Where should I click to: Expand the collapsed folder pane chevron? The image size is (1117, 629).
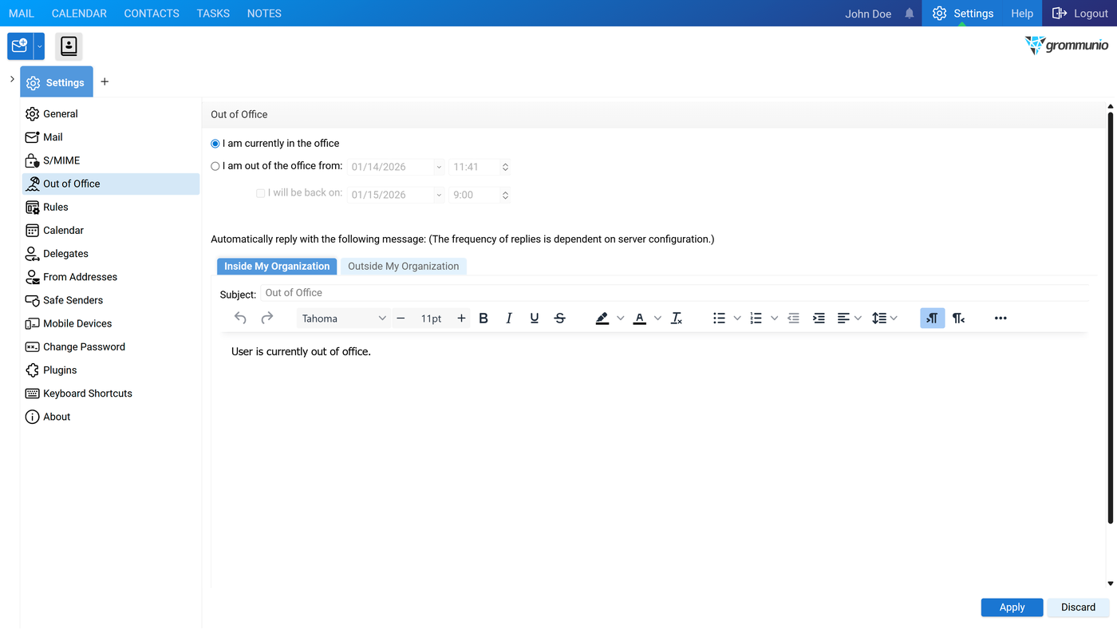pos(12,79)
